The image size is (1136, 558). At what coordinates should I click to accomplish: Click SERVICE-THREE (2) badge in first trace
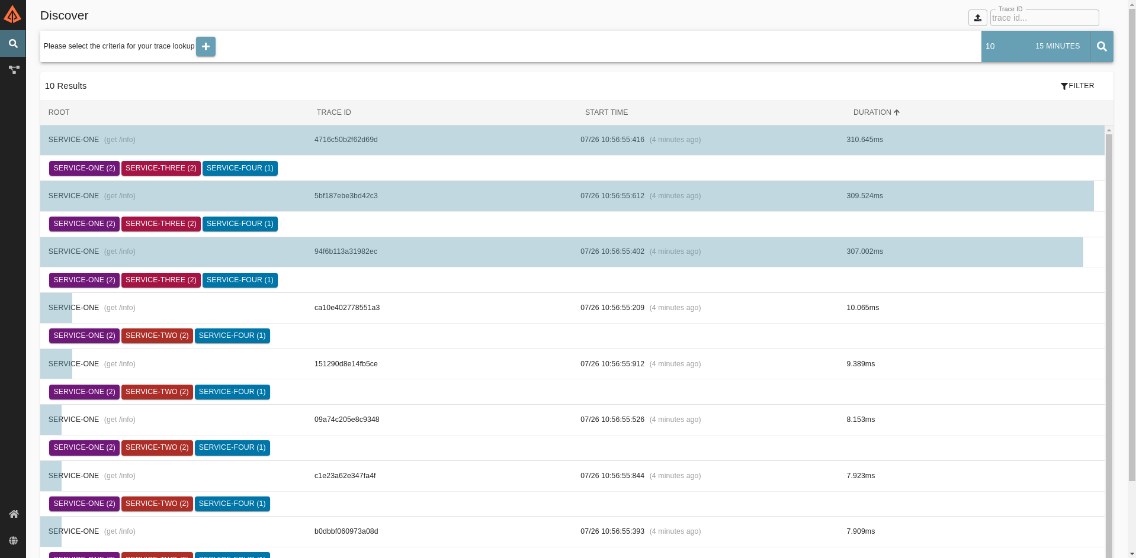click(161, 168)
